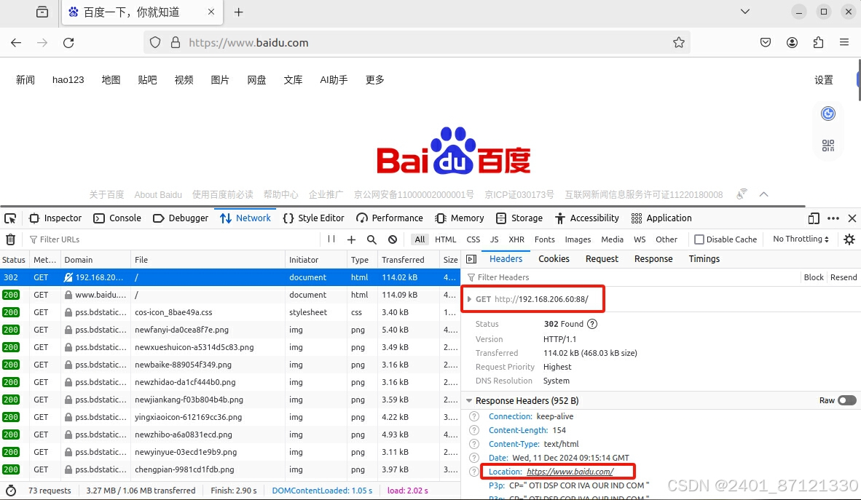The image size is (861, 500).
Task: Click help icon for Content-Type header
Action: (474, 444)
